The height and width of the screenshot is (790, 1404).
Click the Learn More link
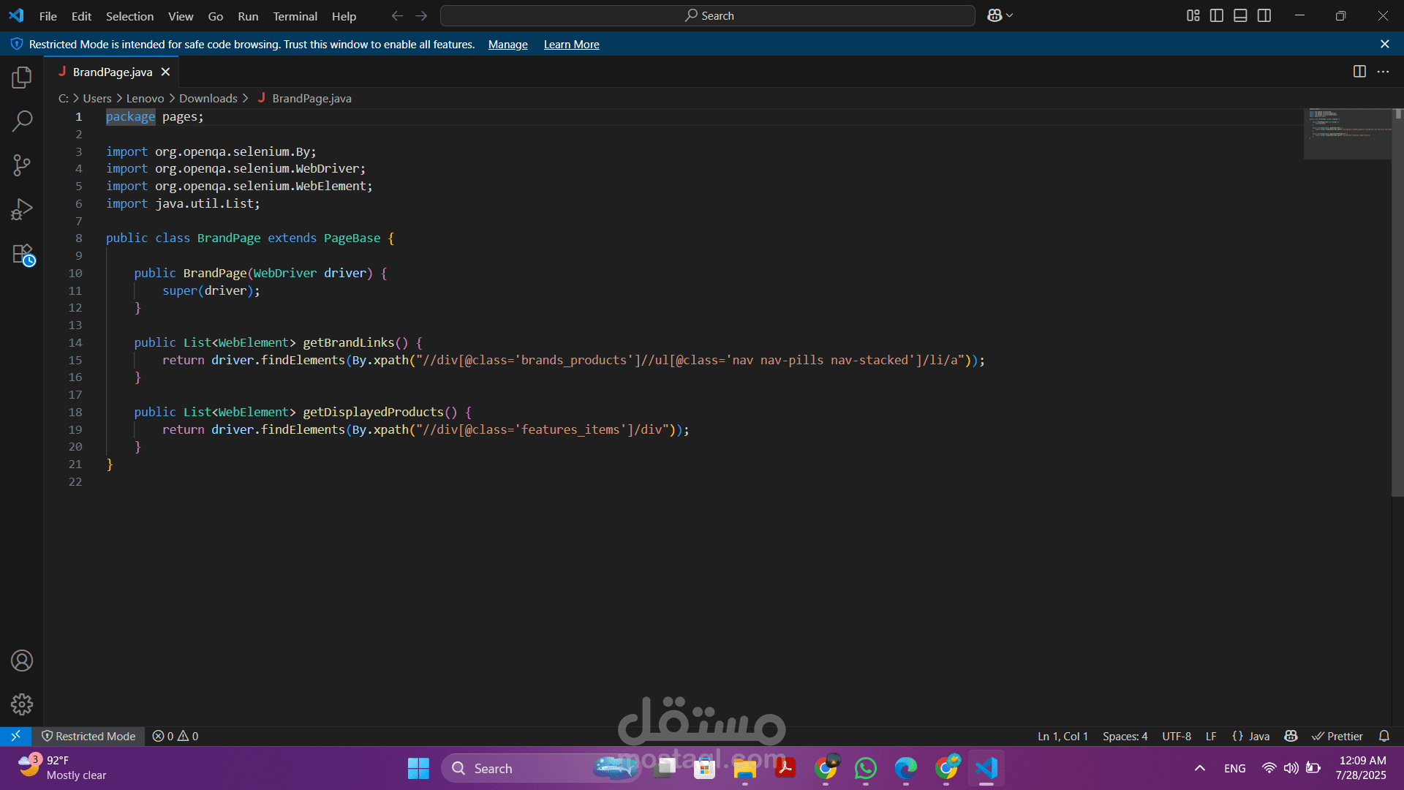click(571, 45)
